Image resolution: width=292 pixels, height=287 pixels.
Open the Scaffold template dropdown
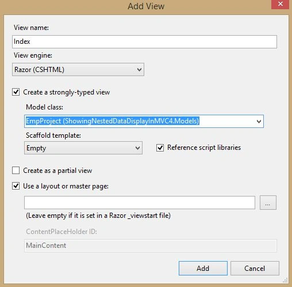pyautogui.click(x=83, y=148)
